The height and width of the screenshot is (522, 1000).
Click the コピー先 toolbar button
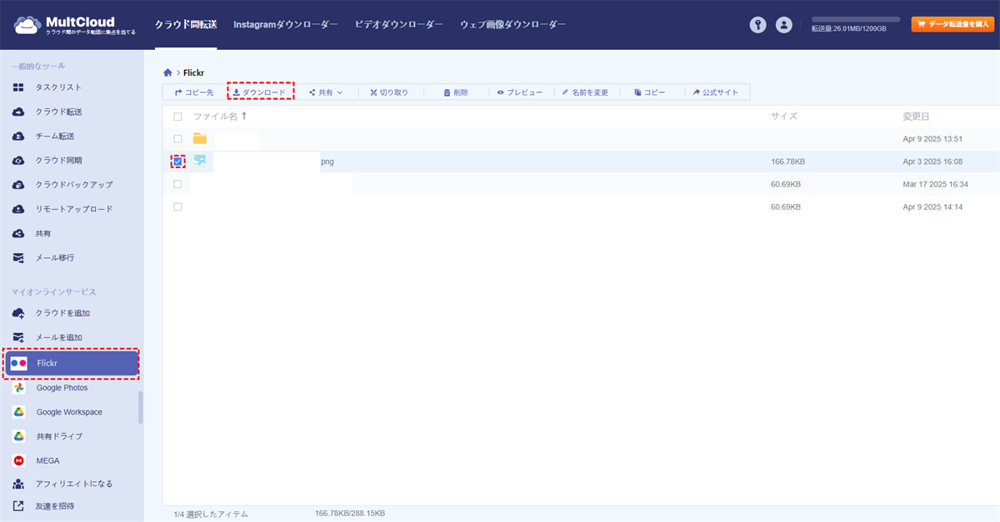[x=194, y=92]
